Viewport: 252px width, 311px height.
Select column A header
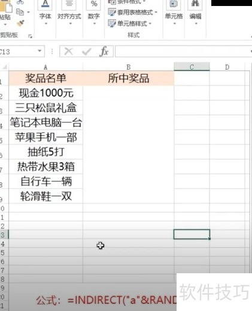45,67
